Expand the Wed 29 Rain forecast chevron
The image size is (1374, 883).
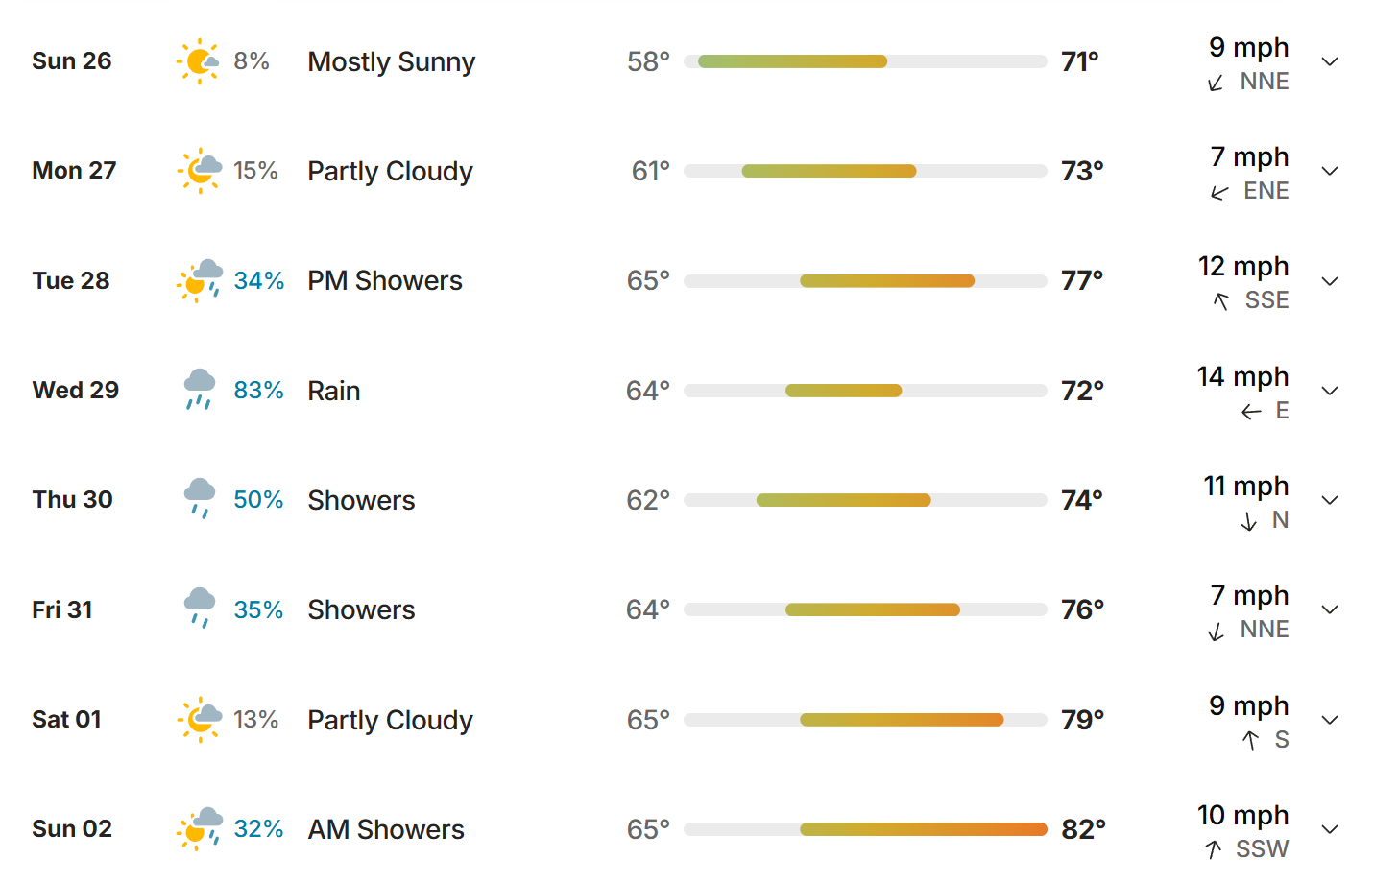[x=1330, y=391]
